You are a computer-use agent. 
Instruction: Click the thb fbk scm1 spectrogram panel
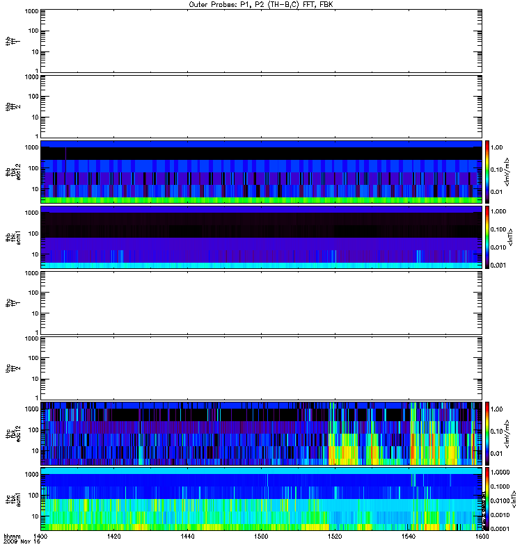pos(261,237)
